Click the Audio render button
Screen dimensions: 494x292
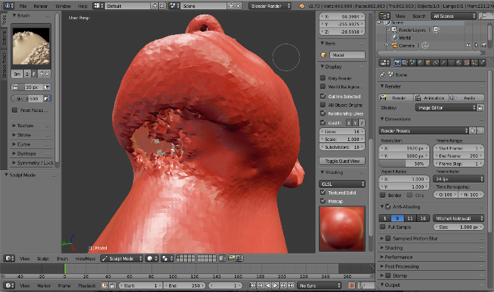coord(466,98)
